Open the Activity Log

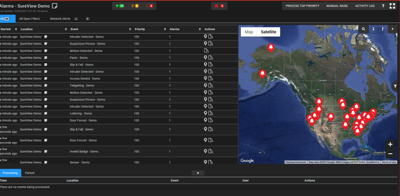(365, 6)
